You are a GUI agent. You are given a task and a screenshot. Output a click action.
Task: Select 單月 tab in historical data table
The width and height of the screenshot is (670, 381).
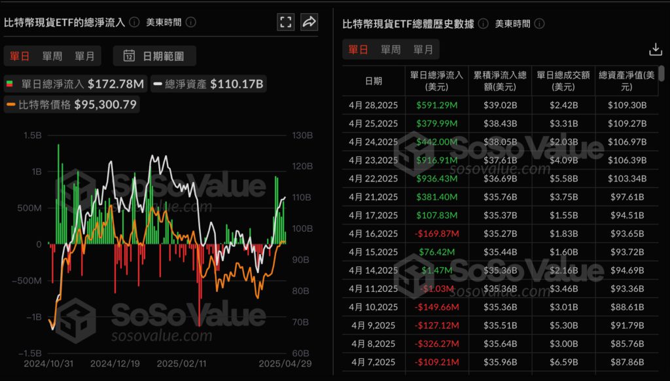tap(423, 49)
